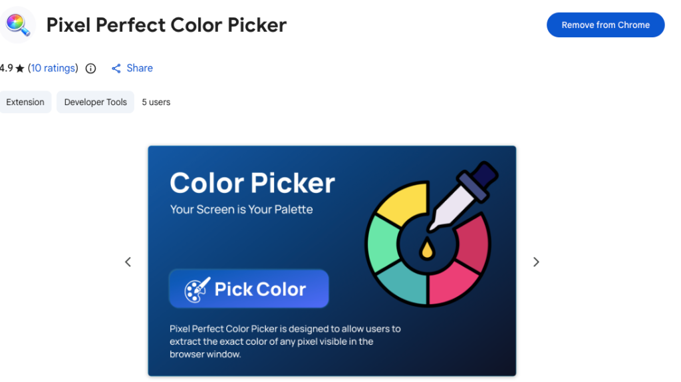Click the yellow droplet in the color wheel center
The width and height of the screenshot is (681, 382).
(x=426, y=250)
